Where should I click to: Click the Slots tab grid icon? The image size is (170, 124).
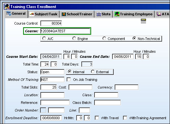(99, 14)
